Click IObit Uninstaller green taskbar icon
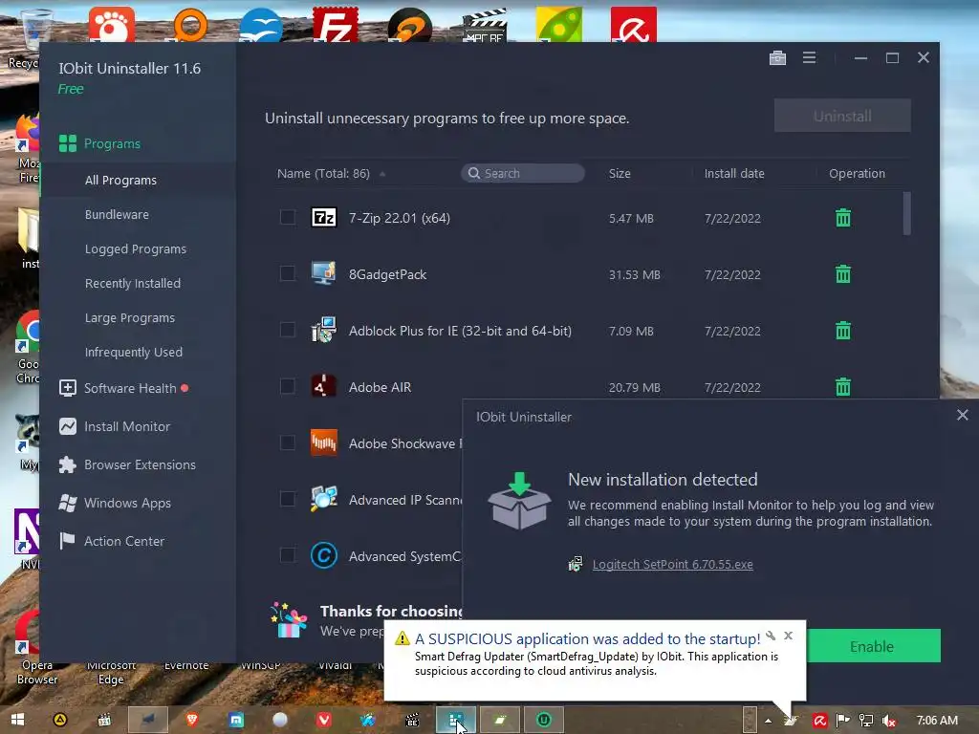Image resolution: width=979 pixels, height=734 pixels. (544, 720)
